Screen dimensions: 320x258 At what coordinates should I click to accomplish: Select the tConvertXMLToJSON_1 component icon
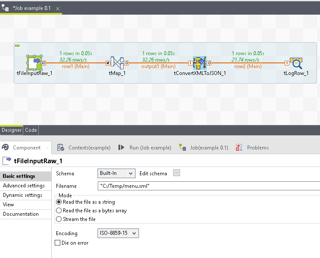[x=199, y=63]
